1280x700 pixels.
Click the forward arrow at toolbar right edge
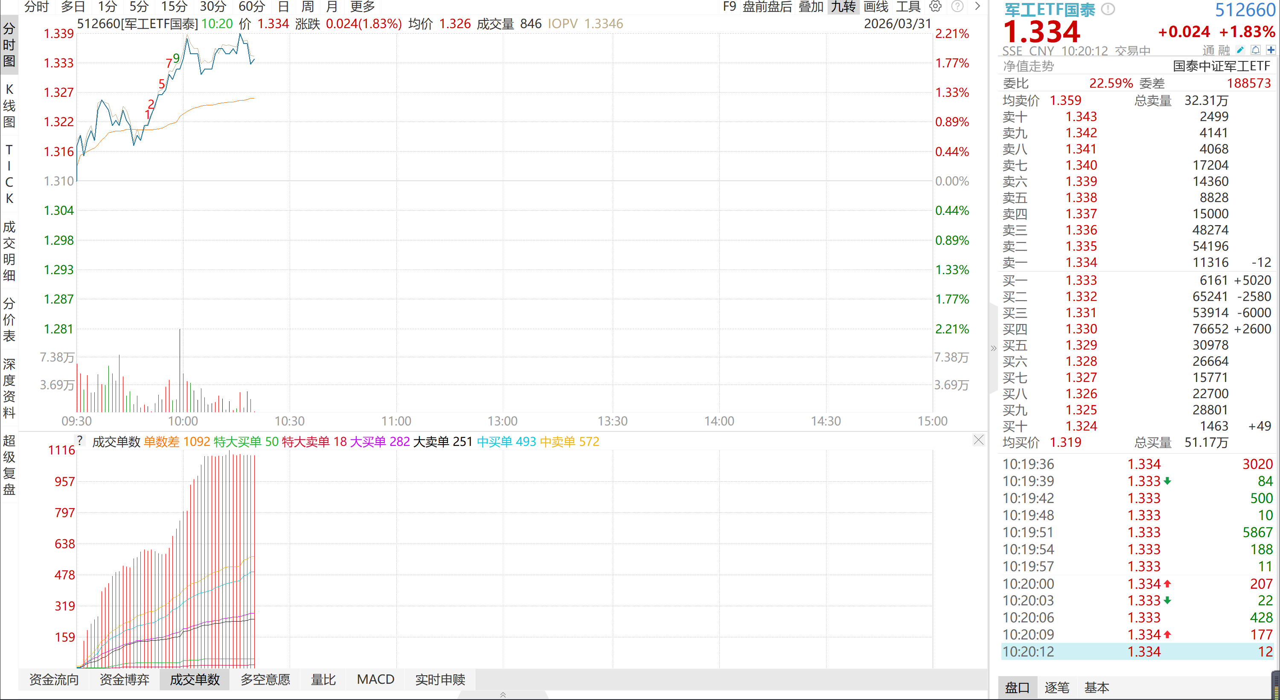[977, 7]
